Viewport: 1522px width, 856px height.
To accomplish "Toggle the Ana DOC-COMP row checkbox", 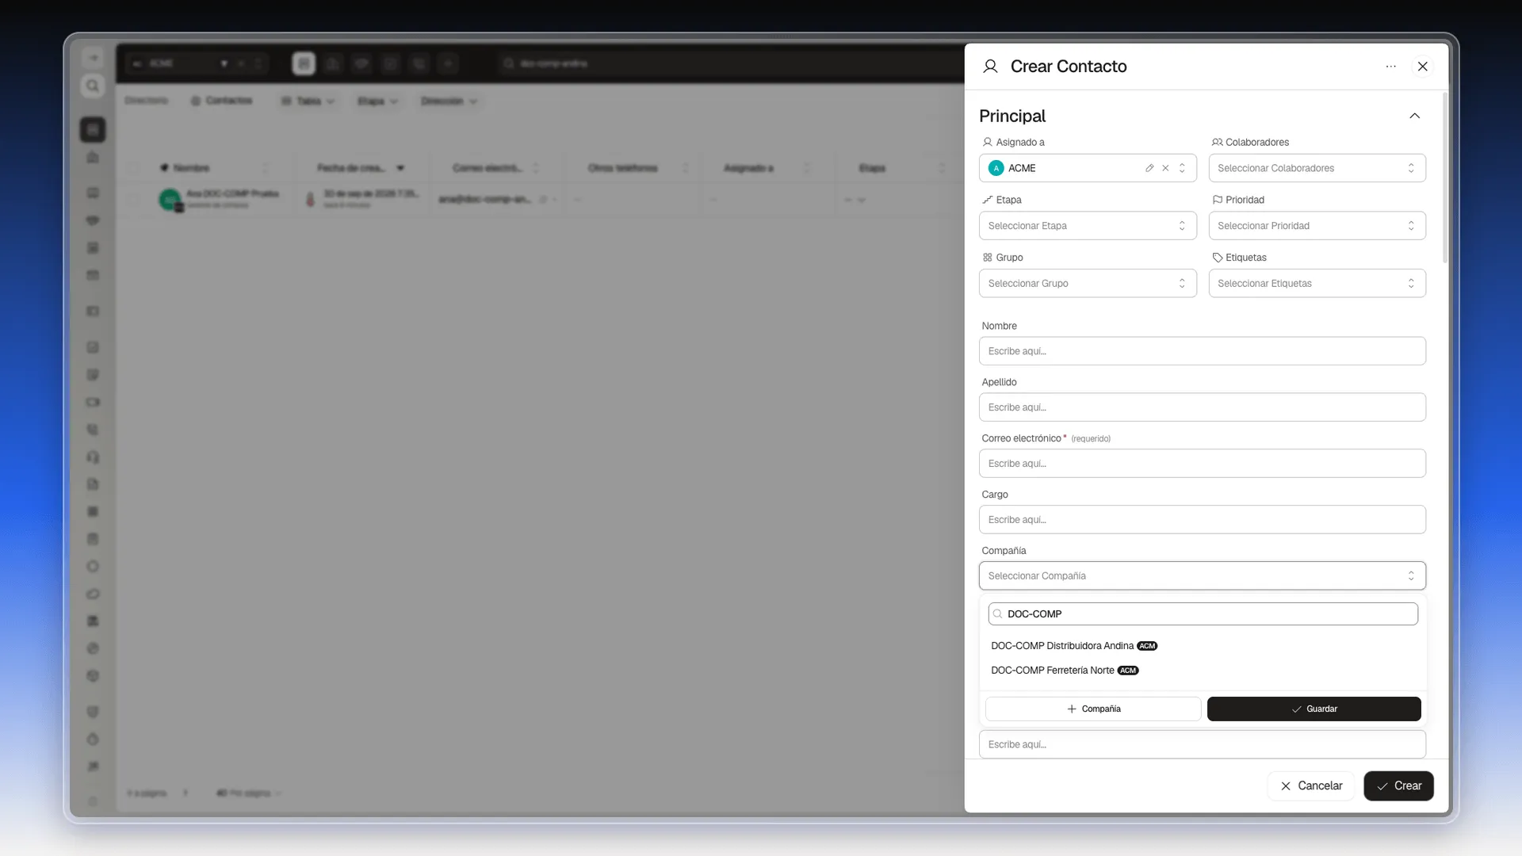I will pos(133,199).
